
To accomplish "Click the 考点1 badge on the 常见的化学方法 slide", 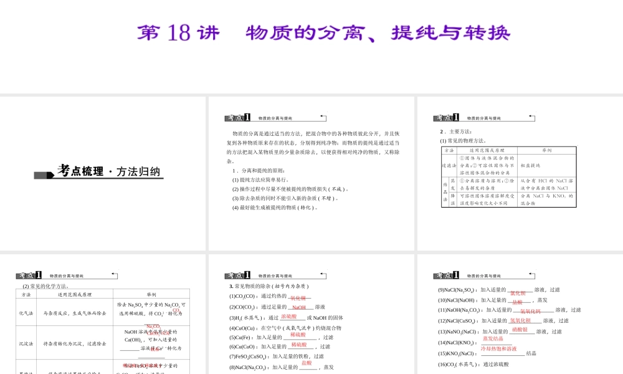I will pyautogui.click(x=29, y=275).
